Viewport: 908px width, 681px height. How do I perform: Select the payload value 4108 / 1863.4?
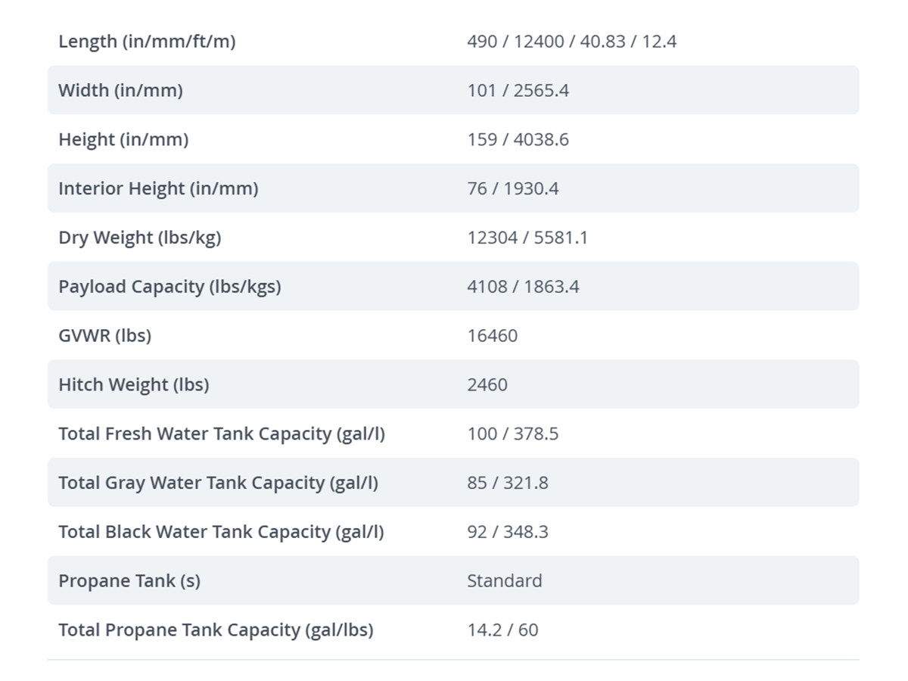(x=523, y=287)
